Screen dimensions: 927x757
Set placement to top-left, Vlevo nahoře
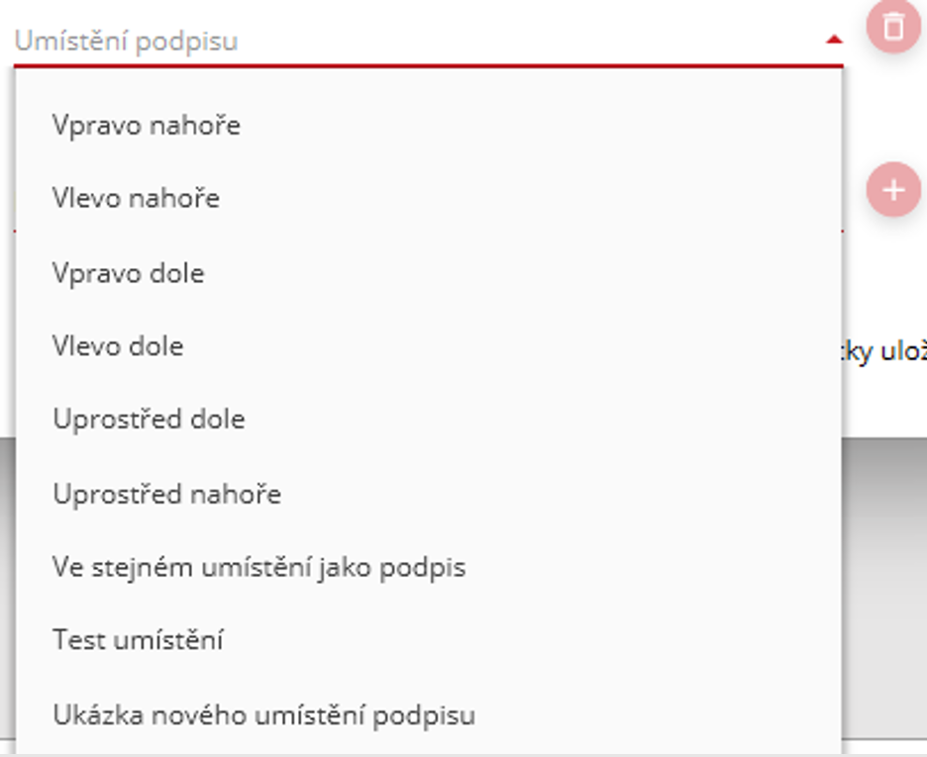pos(136,199)
